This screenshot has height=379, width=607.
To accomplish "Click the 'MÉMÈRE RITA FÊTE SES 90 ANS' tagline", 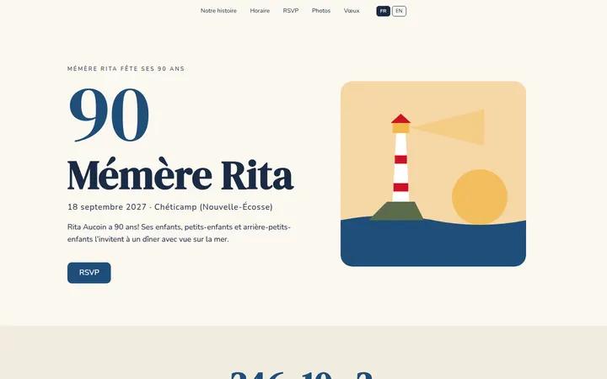I will click(x=126, y=69).
